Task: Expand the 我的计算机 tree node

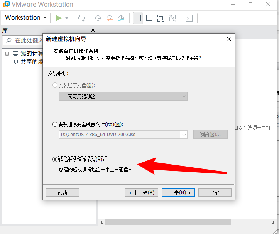Action: point(7,54)
